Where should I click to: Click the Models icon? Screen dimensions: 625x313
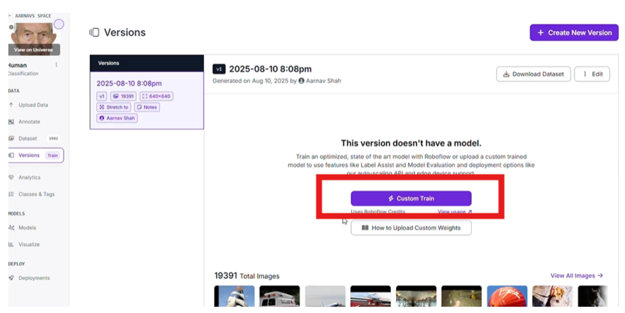click(x=11, y=227)
